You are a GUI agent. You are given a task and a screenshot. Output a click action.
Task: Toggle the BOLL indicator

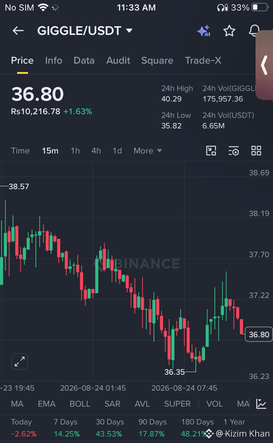click(80, 404)
